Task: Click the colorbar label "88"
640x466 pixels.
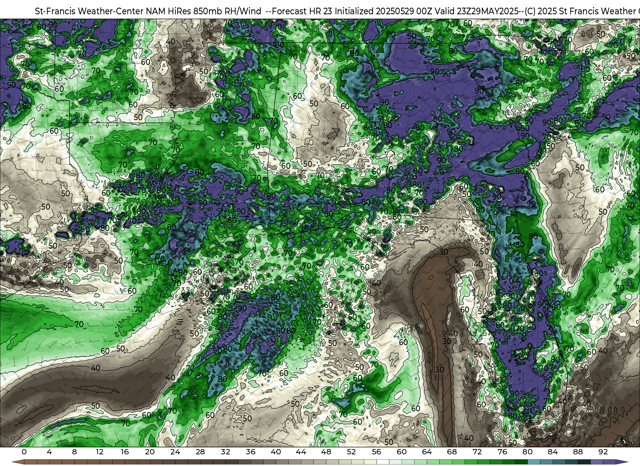Action: click(x=578, y=452)
